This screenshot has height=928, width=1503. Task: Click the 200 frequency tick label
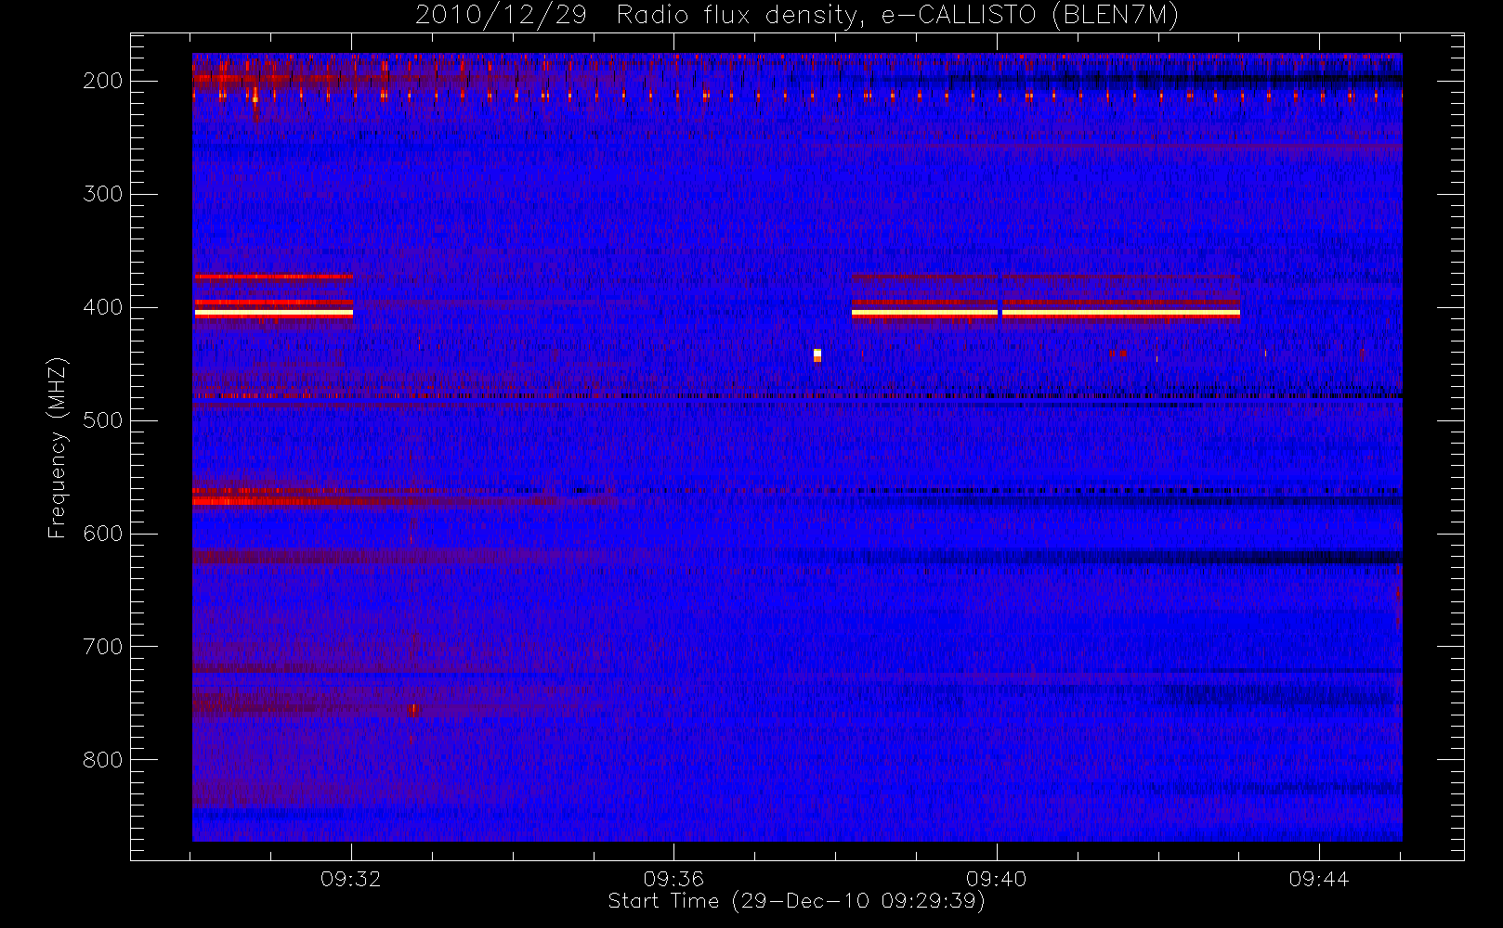point(103,81)
